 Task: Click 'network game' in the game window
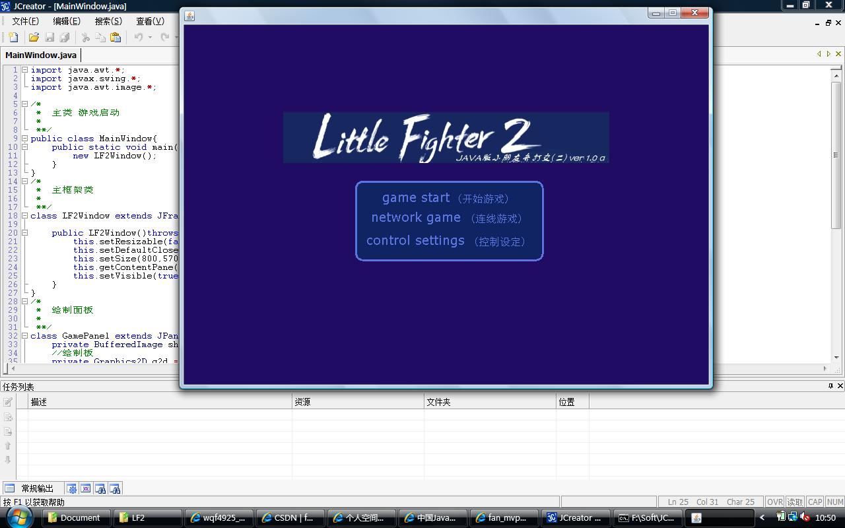416,218
